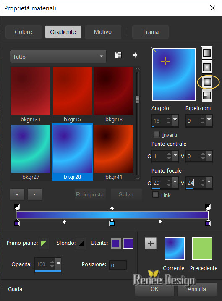The height and width of the screenshot is (301, 222).
Task: Open the Opacità value dropdown arrow
Action: click(58, 263)
